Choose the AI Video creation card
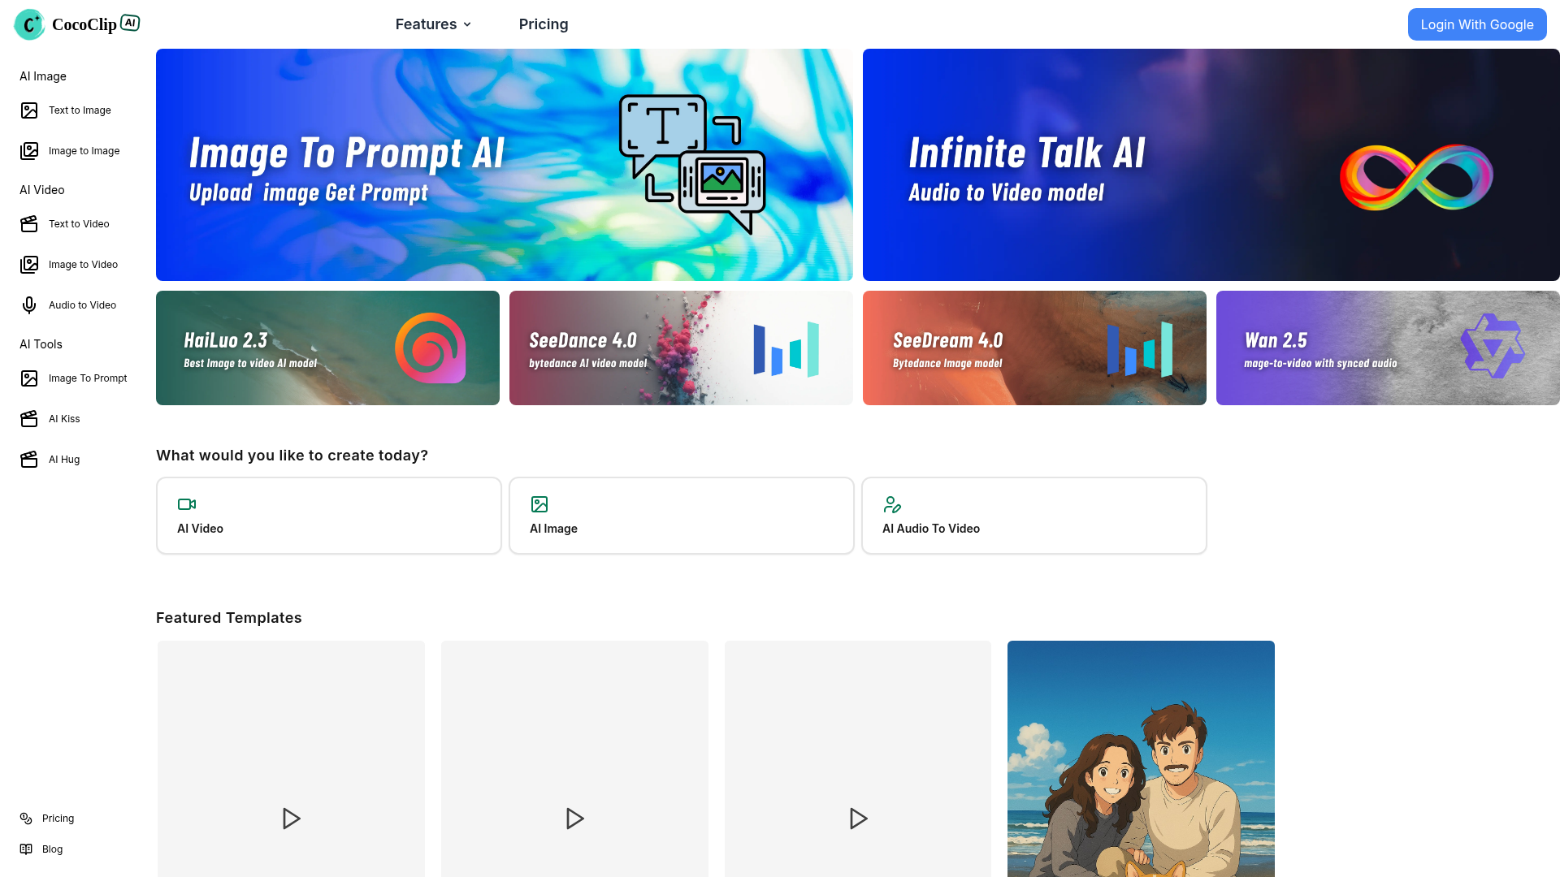The height and width of the screenshot is (877, 1560). pos(328,516)
